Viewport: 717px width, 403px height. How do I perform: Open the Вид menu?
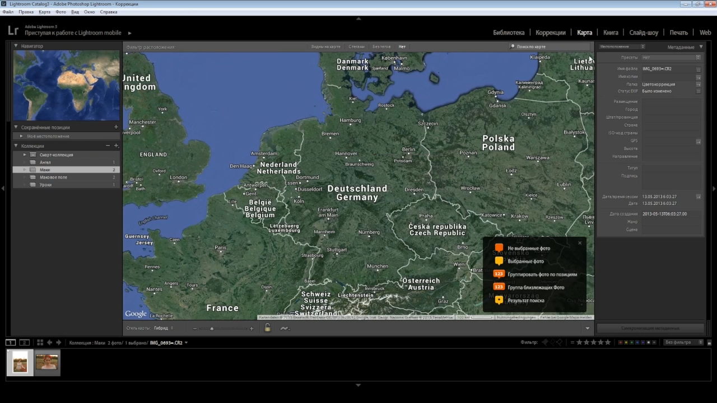(x=75, y=12)
